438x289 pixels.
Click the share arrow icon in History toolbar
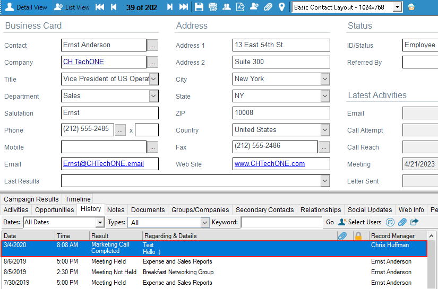tap(414, 222)
